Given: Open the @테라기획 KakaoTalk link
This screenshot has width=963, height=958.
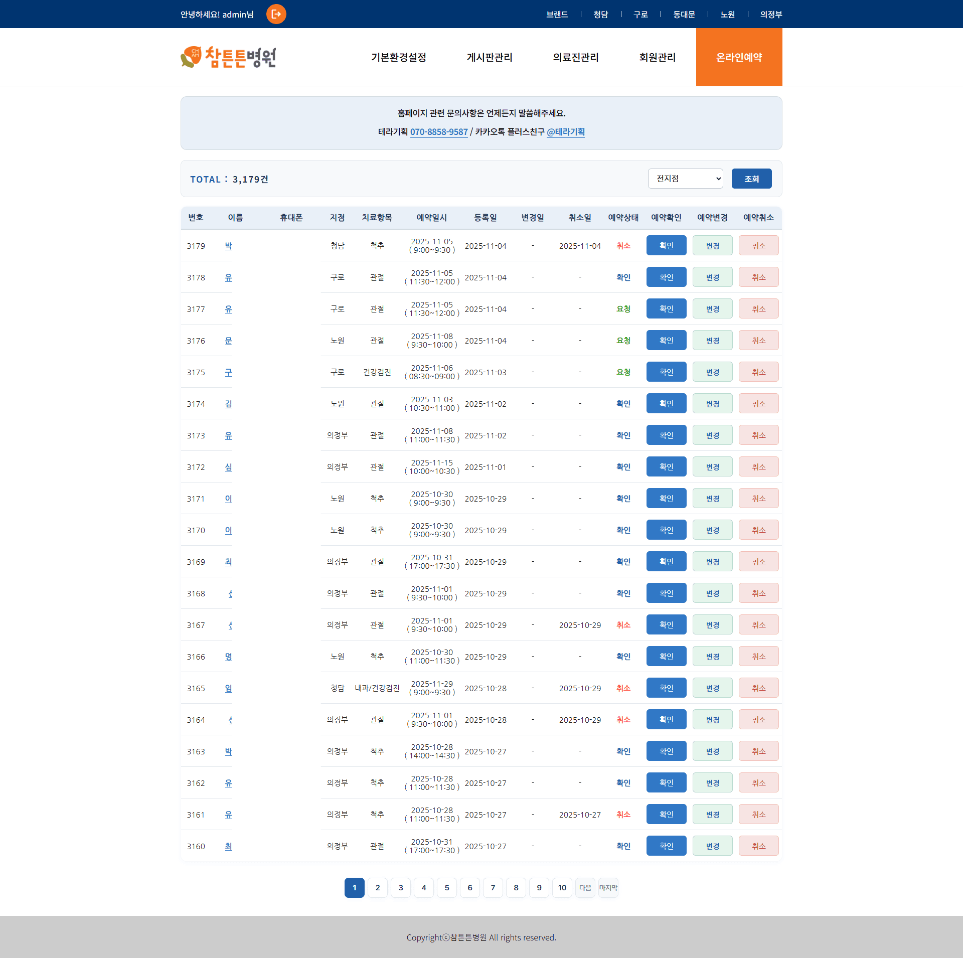Looking at the screenshot, I should (565, 132).
